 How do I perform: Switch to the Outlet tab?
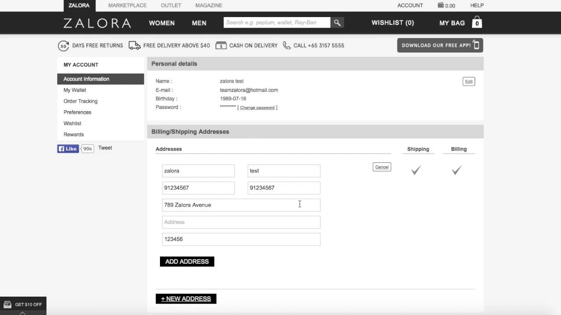tap(171, 5)
